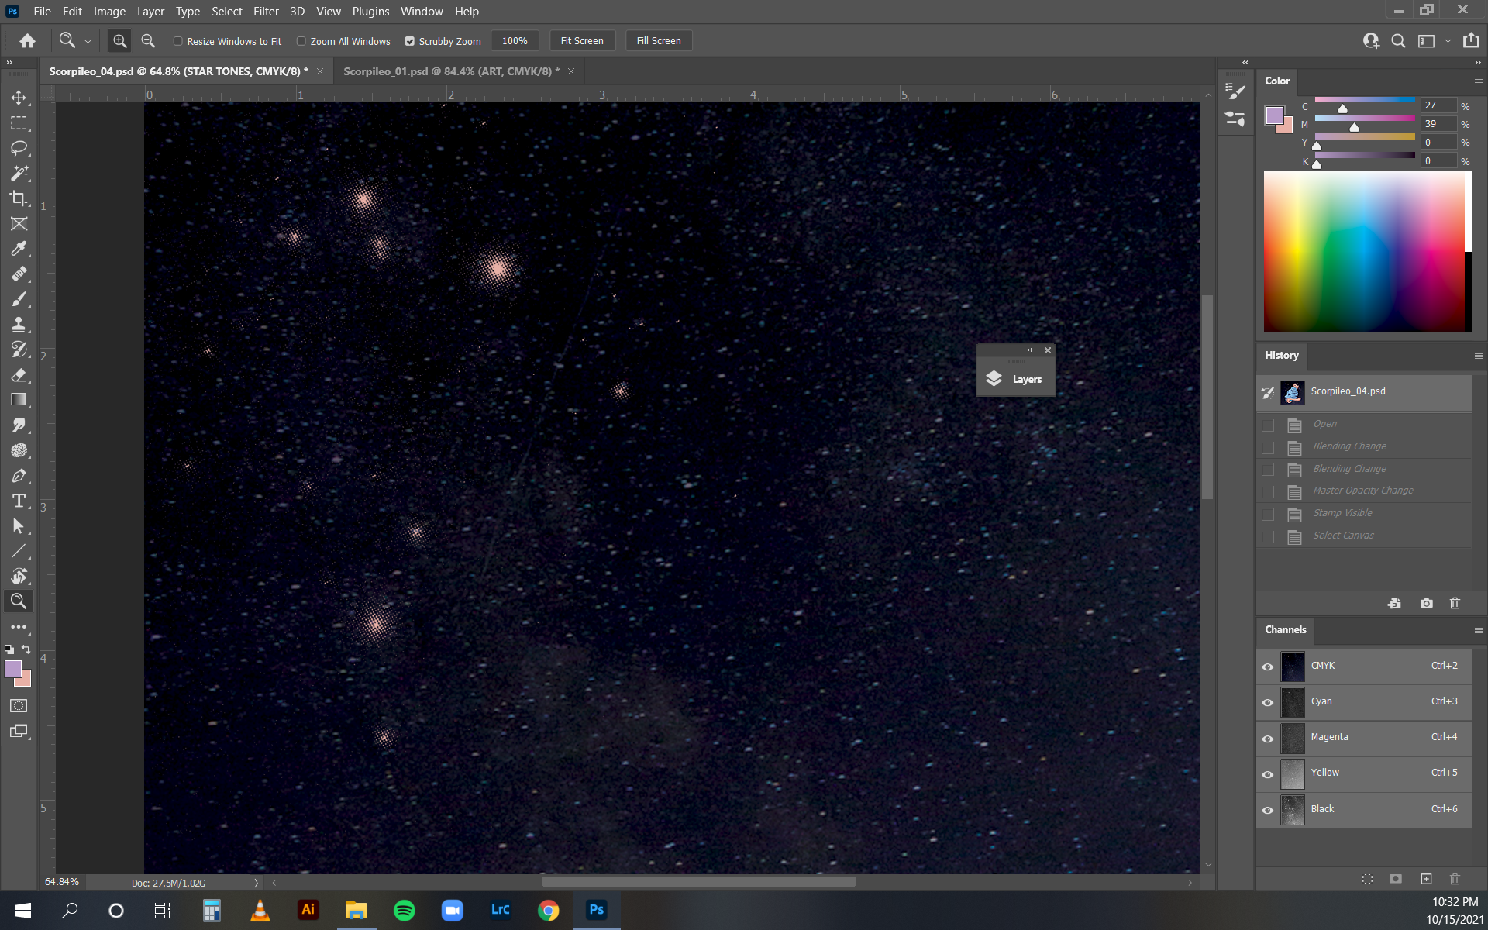Select the Frame tool
Image resolution: width=1488 pixels, height=930 pixels.
click(19, 224)
